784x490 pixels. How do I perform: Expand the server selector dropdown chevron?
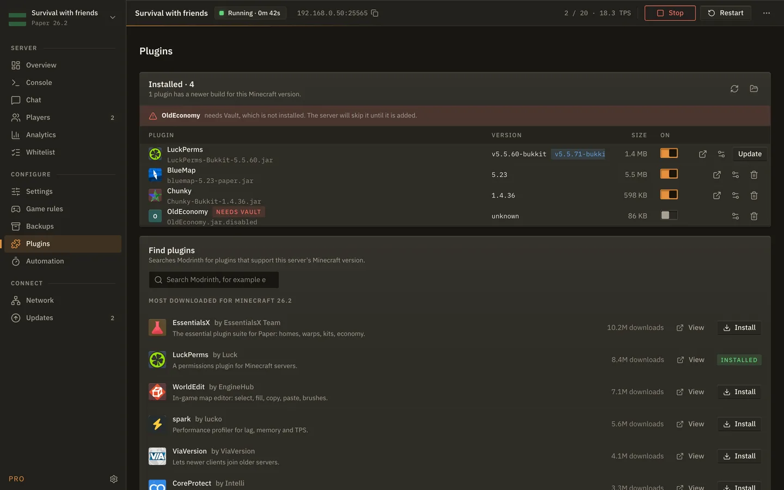point(113,17)
